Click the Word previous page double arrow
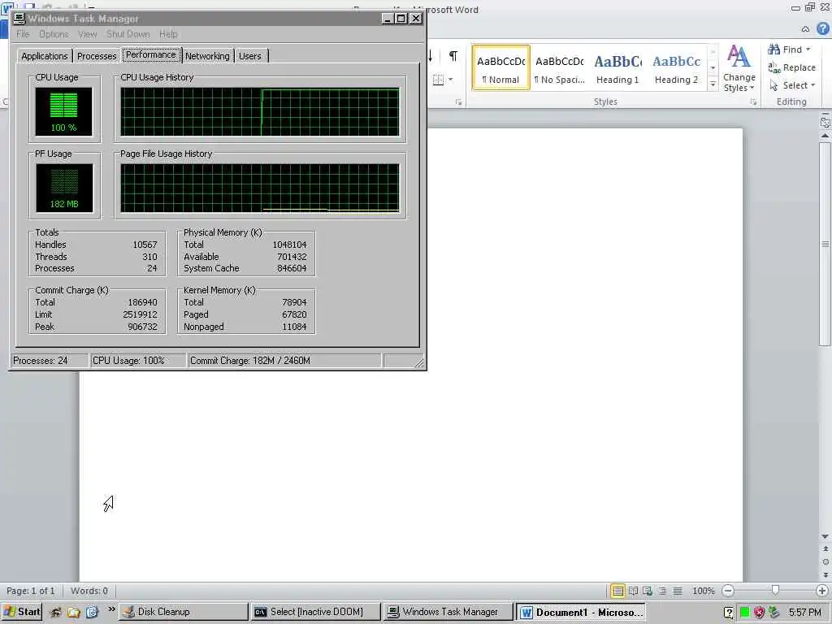This screenshot has height=624, width=832. point(825,548)
